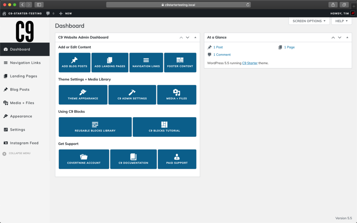Screen dimensions: 357x223
Task: Click the Version 5.5 footer text
Action: click(343, 218)
